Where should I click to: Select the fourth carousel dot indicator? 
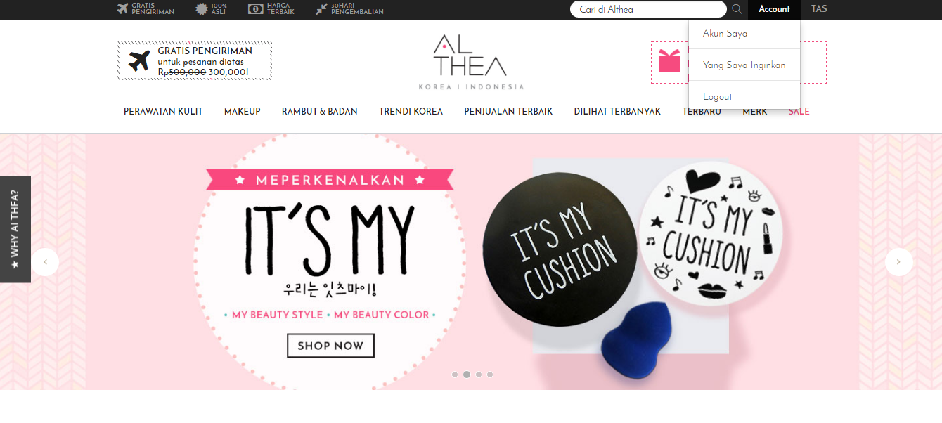(490, 375)
